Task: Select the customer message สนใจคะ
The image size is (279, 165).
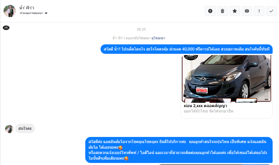Action: pyautogui.click(x=25, y=129)
